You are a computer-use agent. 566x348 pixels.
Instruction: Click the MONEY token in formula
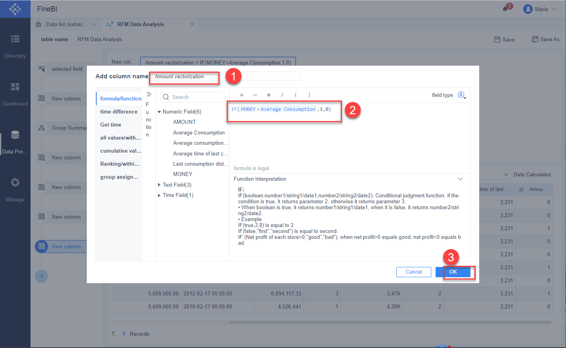click(x=248, y=109)
